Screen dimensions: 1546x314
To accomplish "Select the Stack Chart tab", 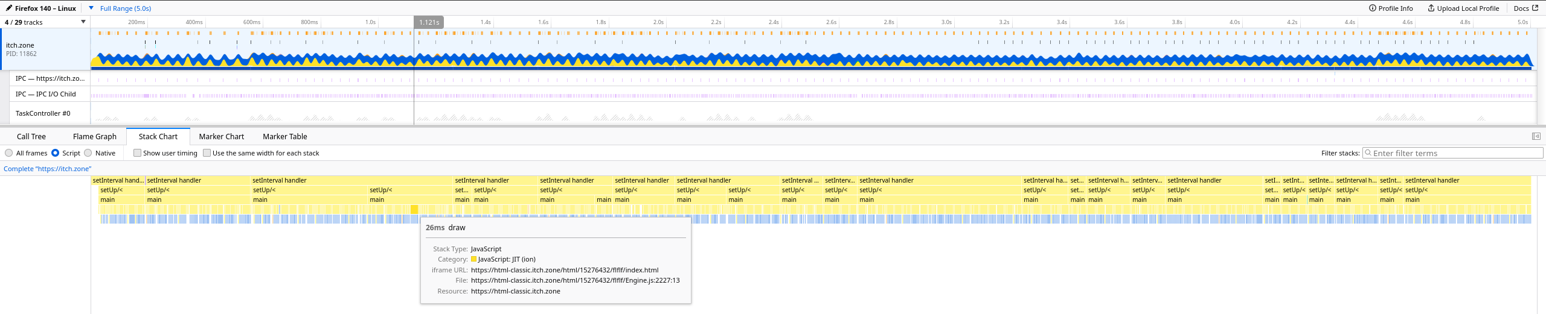I will [x=158, y=137].
